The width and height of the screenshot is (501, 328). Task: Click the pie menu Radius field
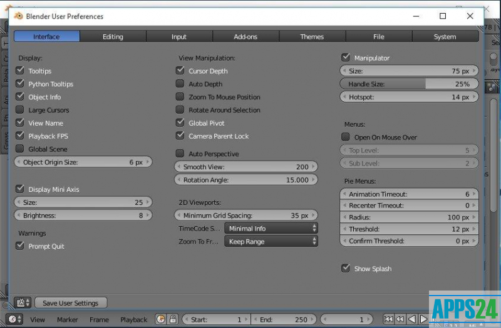pyautogui.click(x=409, y=217)
